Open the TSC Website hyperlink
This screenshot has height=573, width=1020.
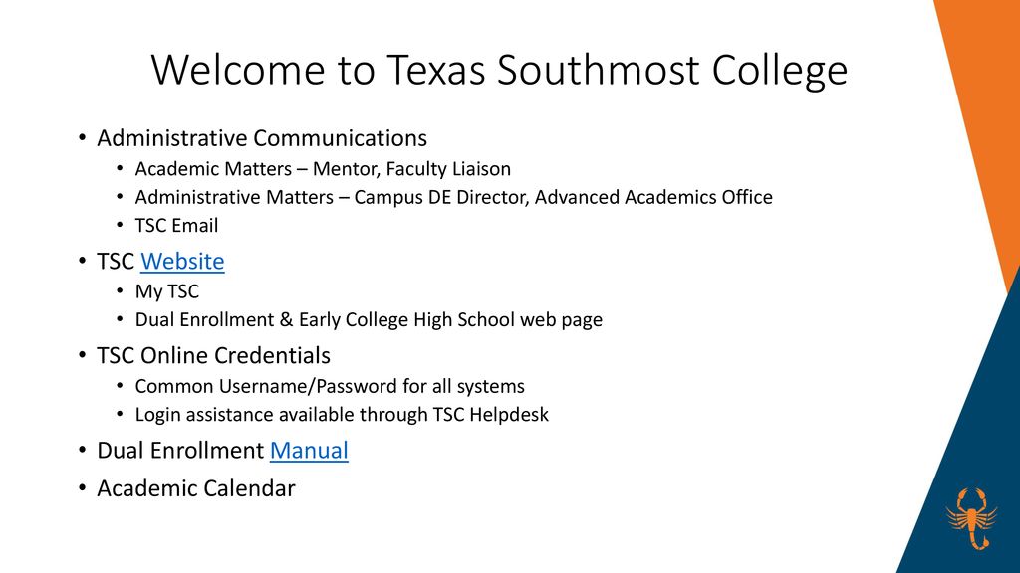coord(182,262)
